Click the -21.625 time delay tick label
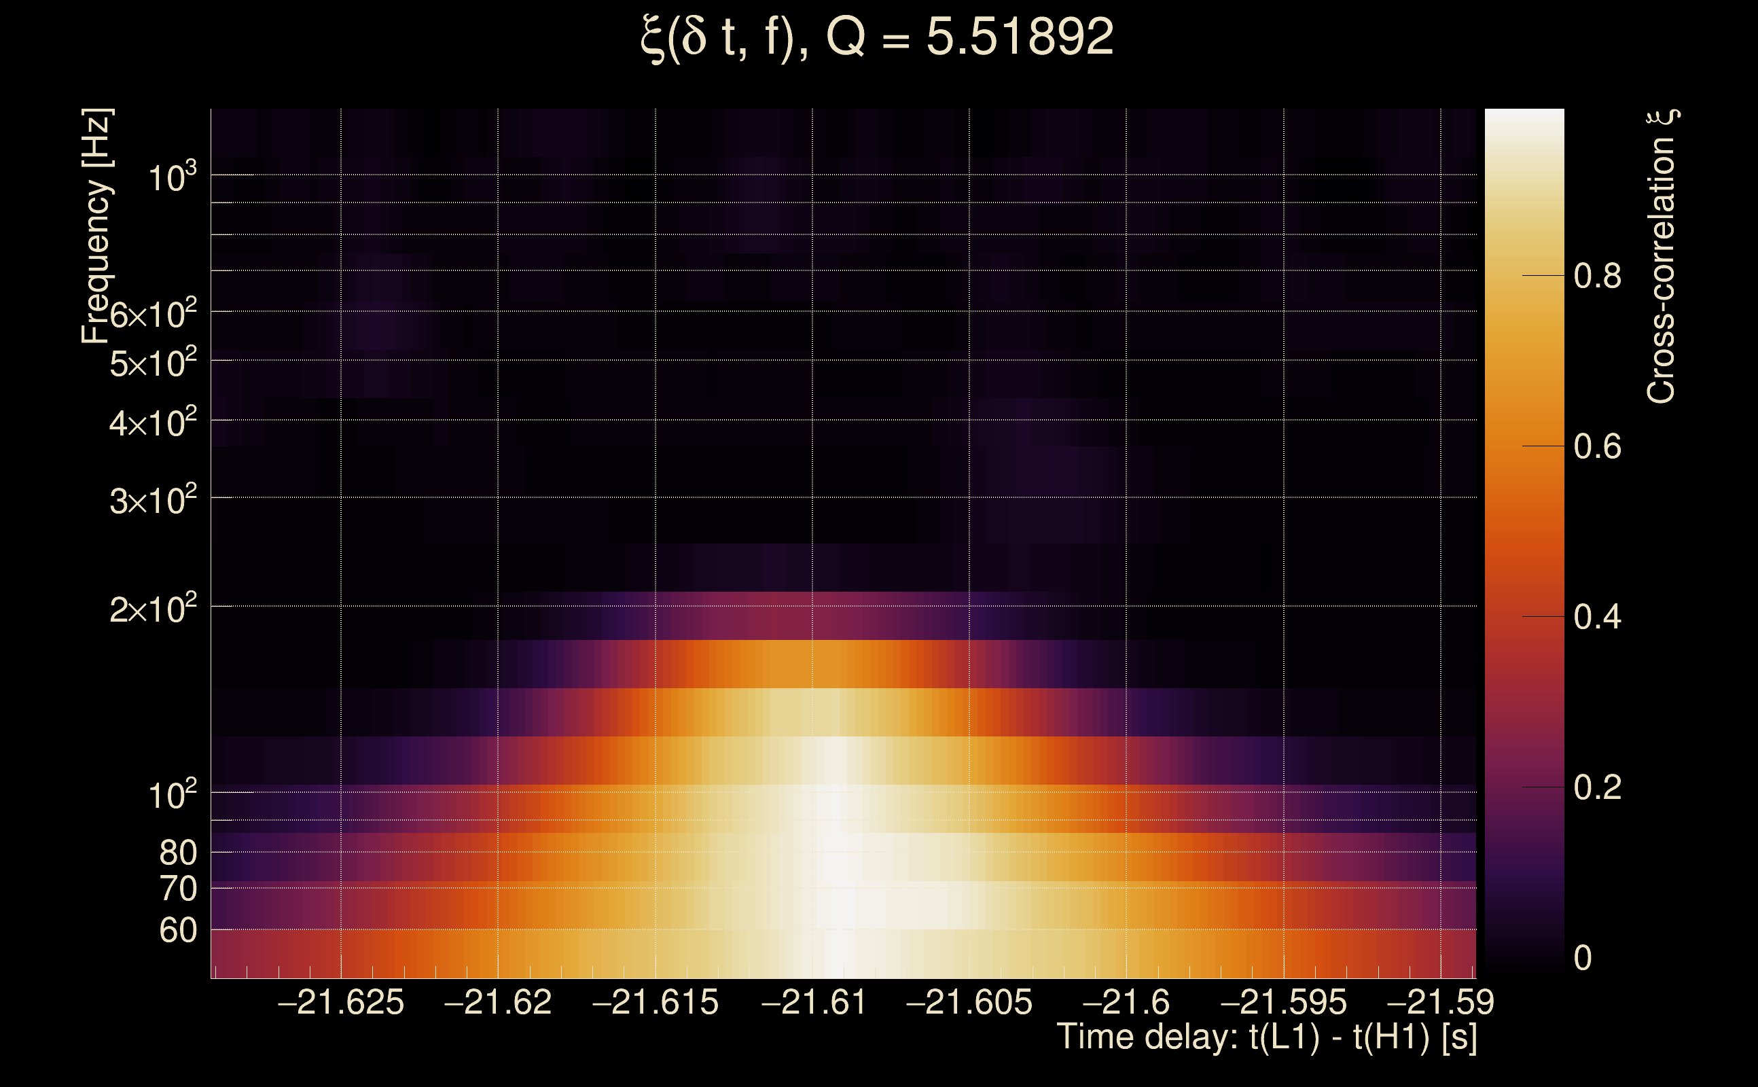 [x=341, y=1002]
